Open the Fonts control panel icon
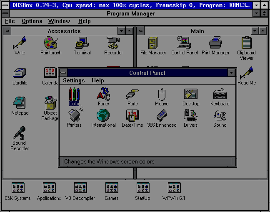This screenshot has width=270, height=212. coord(103,97)
